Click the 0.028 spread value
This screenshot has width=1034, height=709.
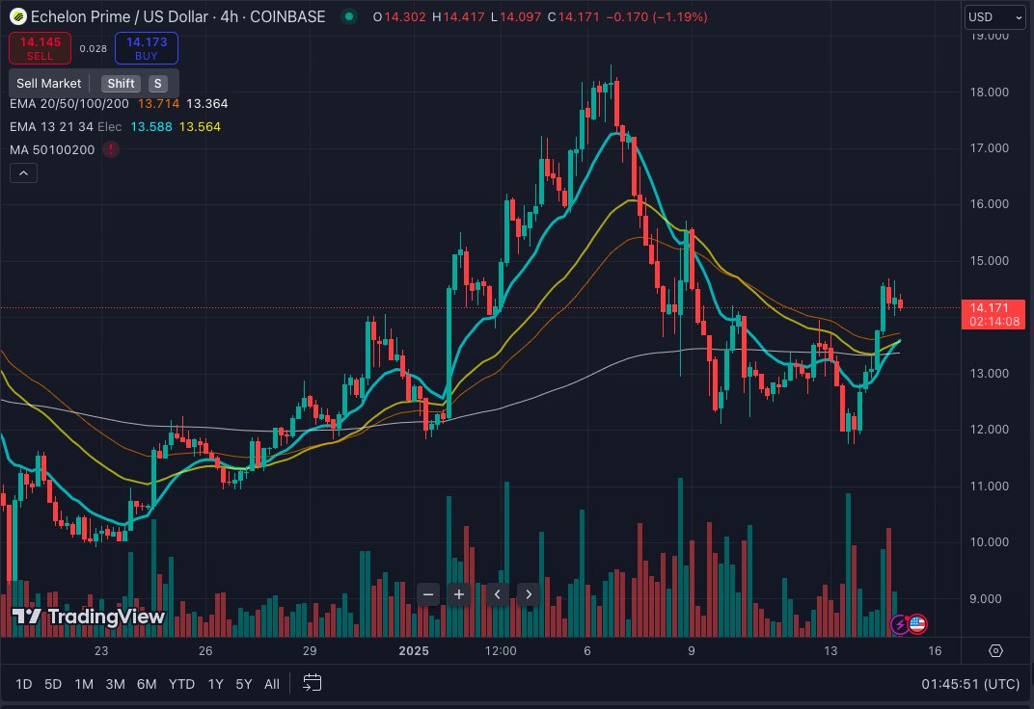tap(93, 48)
